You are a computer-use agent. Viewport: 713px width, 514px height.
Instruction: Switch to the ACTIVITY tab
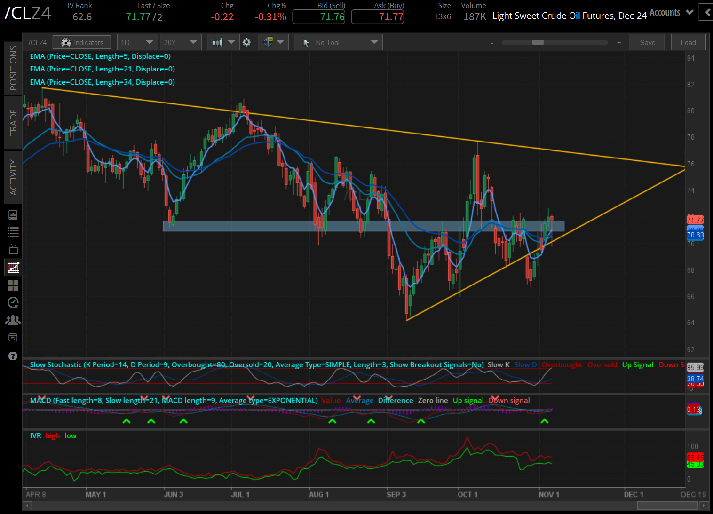click(x=13, y=177)
